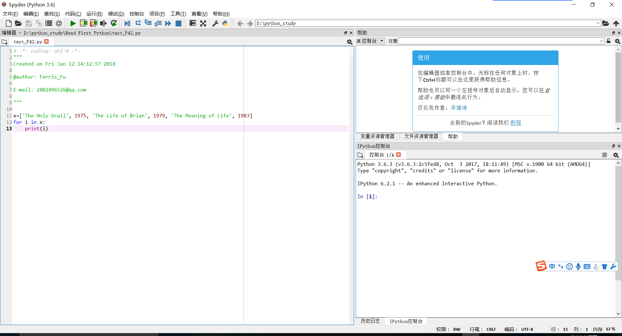Open the PYTHONPATH manager
Screen dimensions: 622x336
point(225,23)
